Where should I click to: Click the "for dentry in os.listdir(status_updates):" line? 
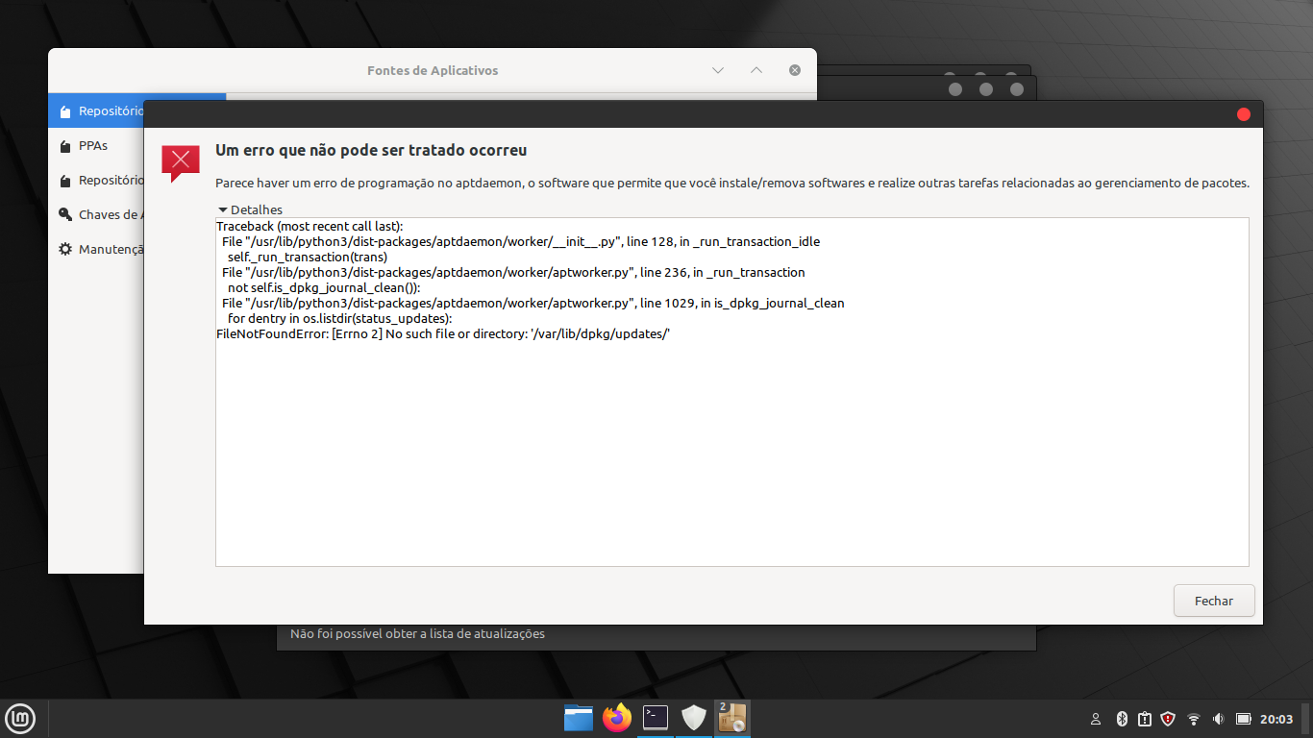point(340,318)
